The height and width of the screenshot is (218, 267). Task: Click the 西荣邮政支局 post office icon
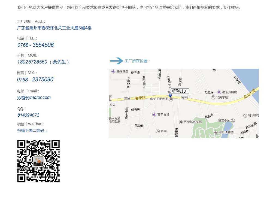[180, 122]
